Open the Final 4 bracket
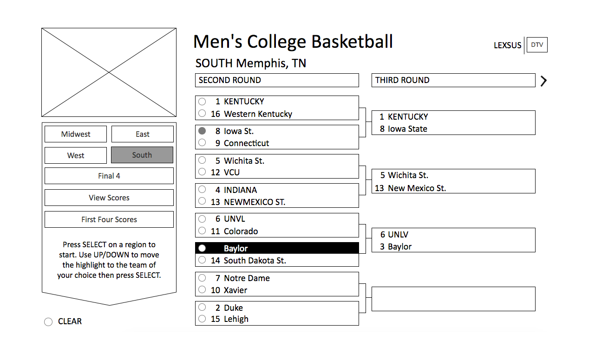595x359 pixels. coord(109,176)
